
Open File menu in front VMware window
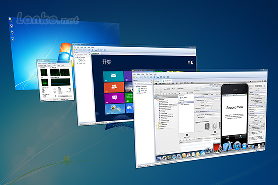click(x=134, y=74)
